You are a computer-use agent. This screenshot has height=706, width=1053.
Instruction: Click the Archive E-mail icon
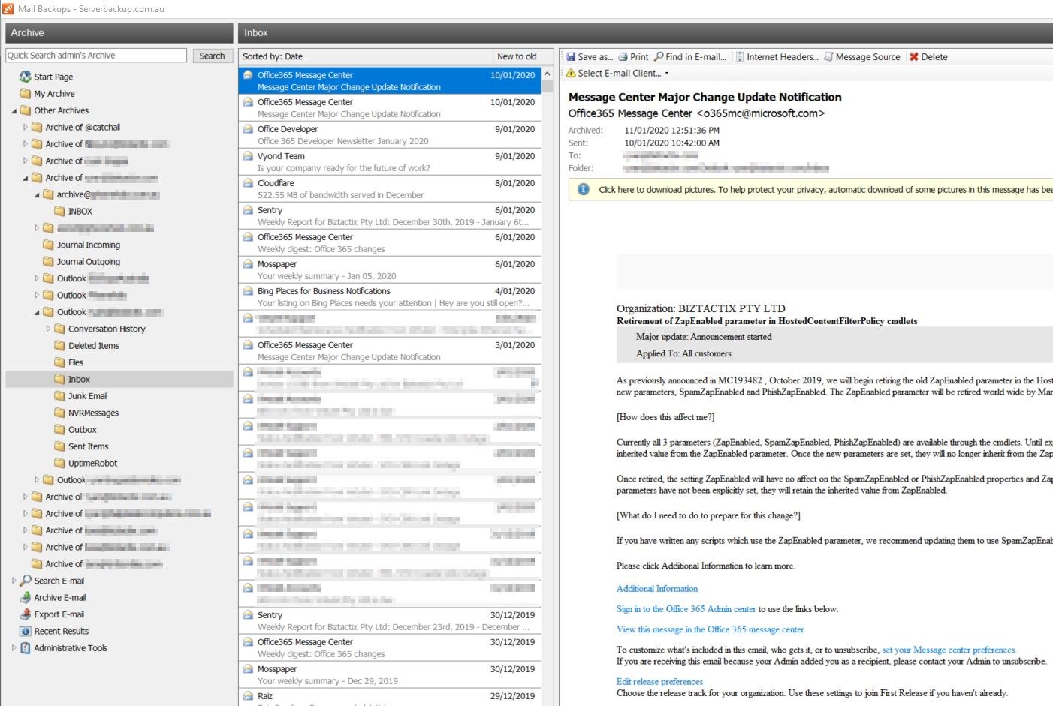pyautogui.click(x=26, y=598)
